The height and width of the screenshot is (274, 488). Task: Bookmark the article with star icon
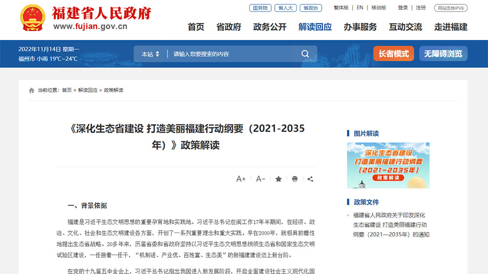(279, 179)
